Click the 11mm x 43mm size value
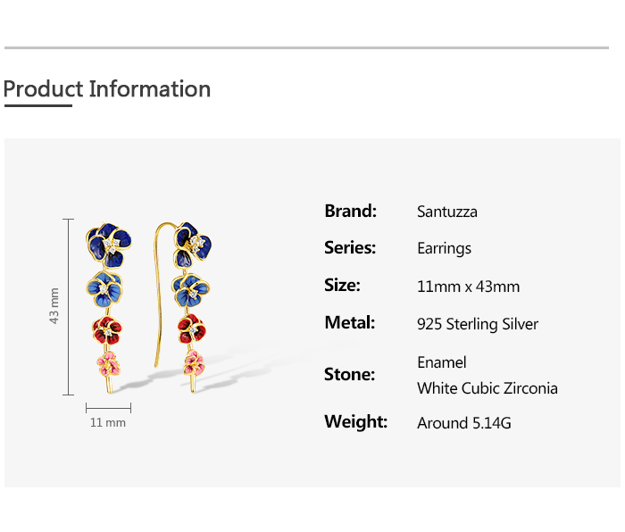Screen dimensions: 625x532 click(469, 287)
